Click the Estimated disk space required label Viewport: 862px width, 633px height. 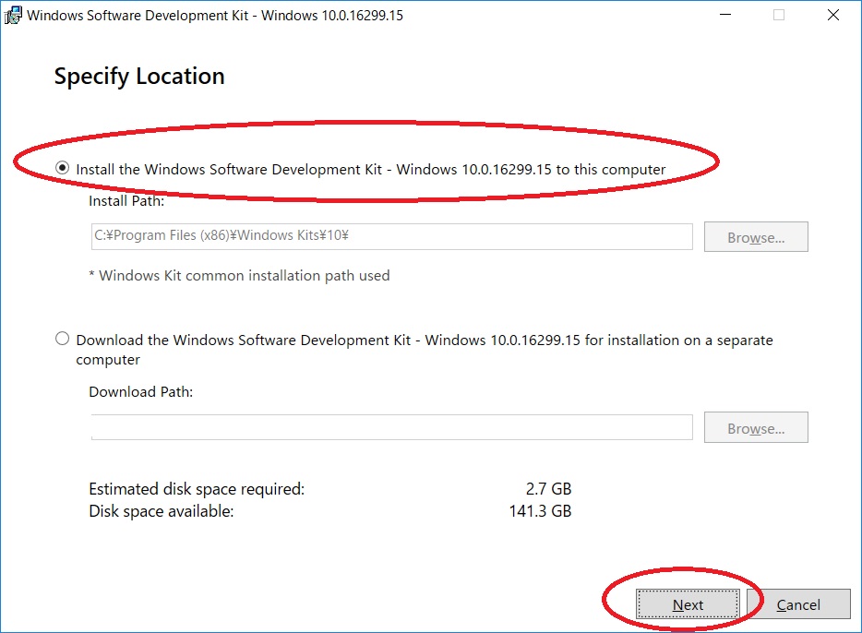[x=197, y=489]
